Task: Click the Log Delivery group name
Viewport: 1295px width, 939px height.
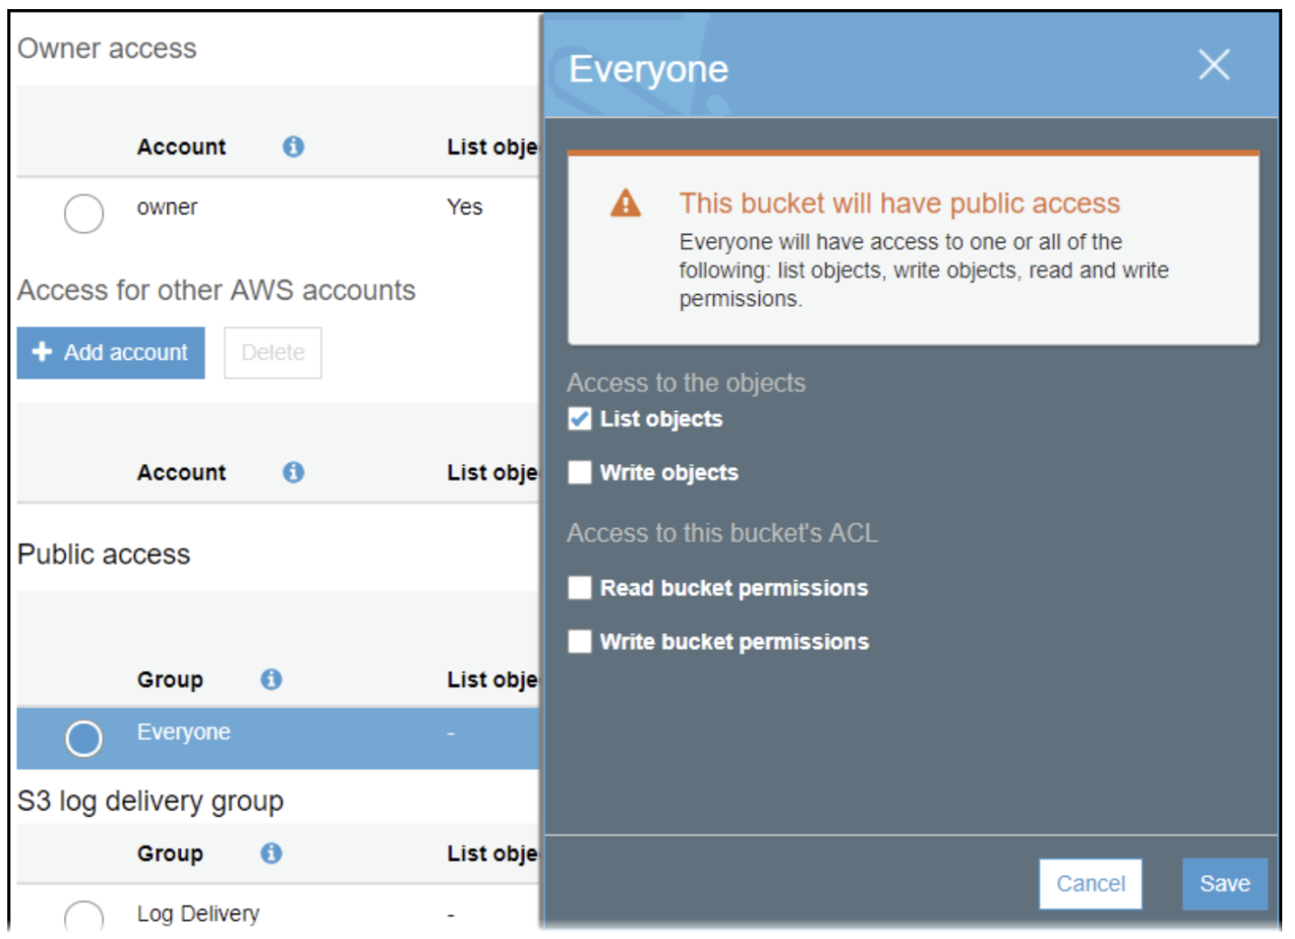Action: tap(198, 913)
